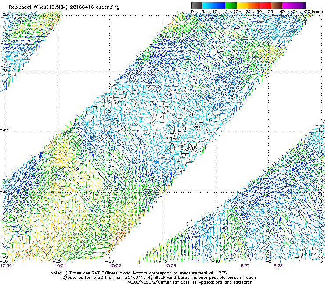Click the blue 10-15 knots legend swatch

(x=220, y=5)
